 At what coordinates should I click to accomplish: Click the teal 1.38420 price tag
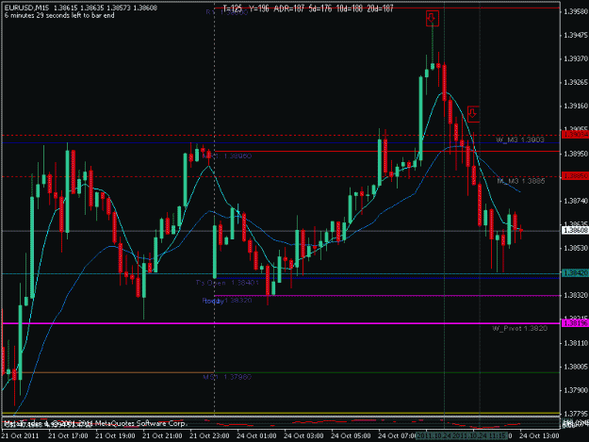click(575, 273)
